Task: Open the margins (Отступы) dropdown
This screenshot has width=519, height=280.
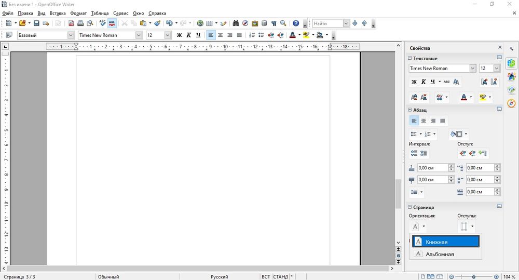Action: (472, 226)
